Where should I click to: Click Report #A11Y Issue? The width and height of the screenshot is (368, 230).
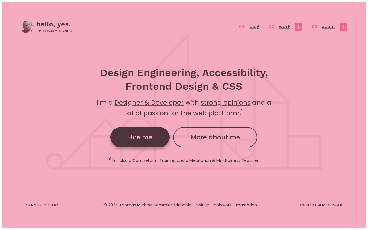coord(322,205)
